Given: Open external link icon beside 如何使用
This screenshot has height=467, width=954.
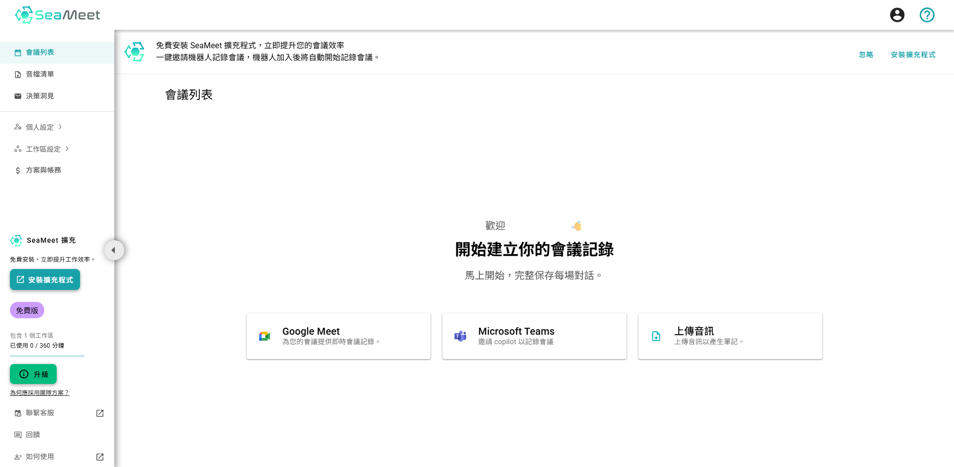Looking at the screenshot, I should (x=100, y=457).
